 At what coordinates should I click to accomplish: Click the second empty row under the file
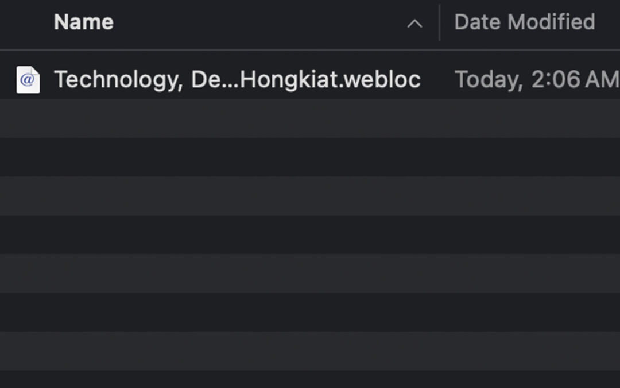click(310, 157)
